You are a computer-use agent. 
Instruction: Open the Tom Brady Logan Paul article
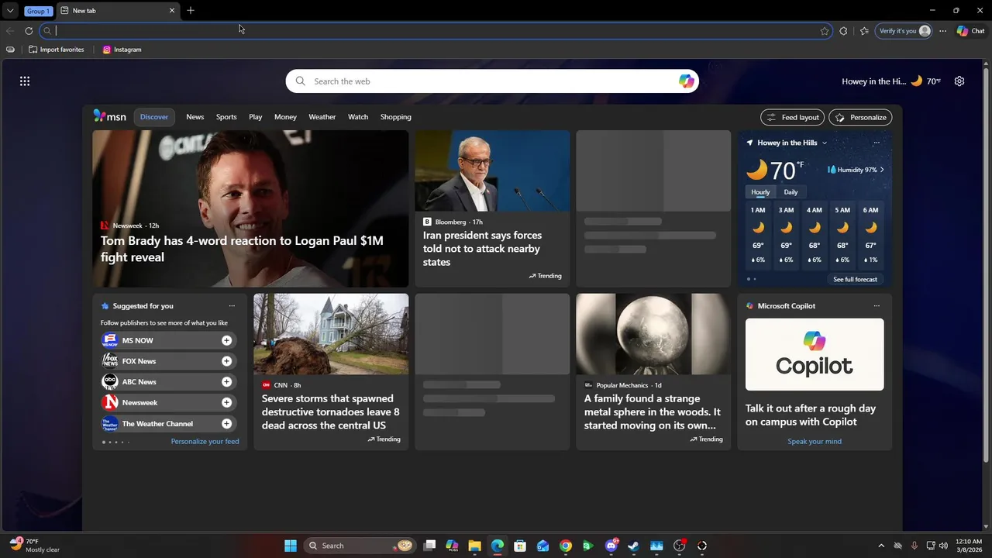[x=250, y=209]
